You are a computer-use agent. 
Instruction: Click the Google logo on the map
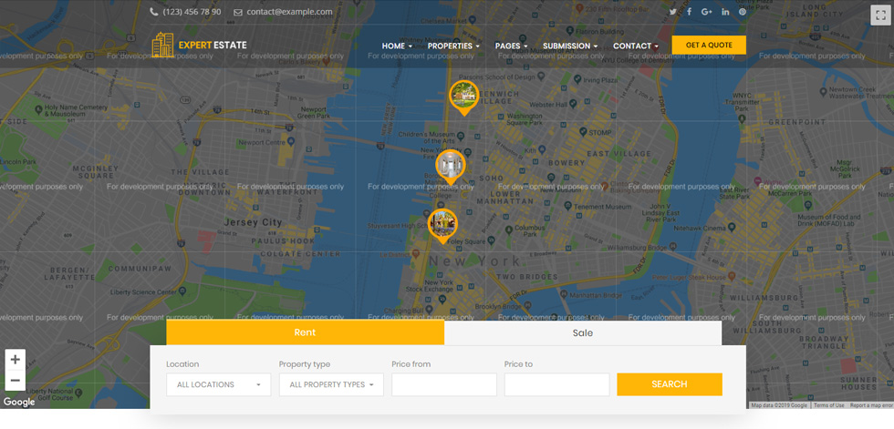pyautogui.click(x=19, y=403)
